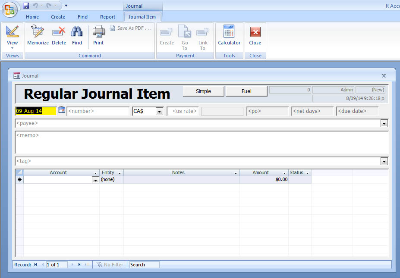Expand the payee dropdown list
Screen dimensions: 400x278
(384, 124)
